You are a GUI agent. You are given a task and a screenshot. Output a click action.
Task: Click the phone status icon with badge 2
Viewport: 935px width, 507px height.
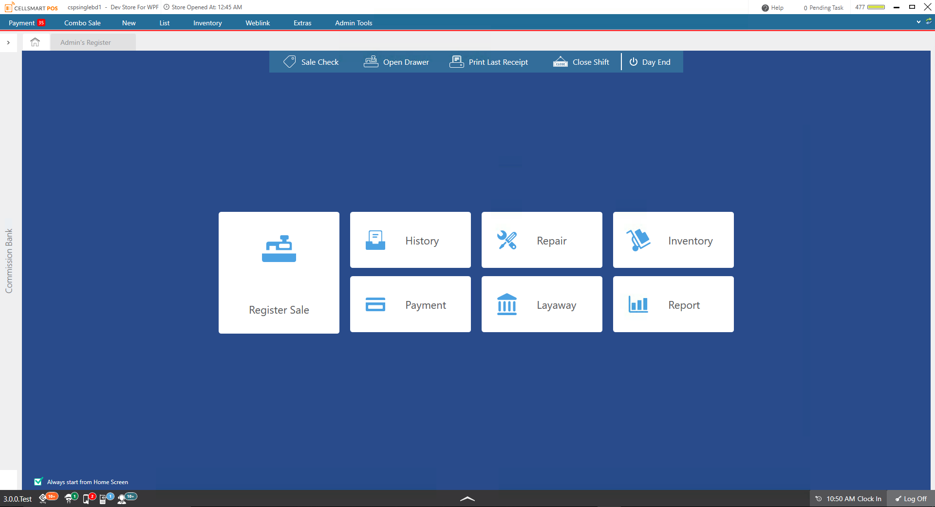[89, 498]
